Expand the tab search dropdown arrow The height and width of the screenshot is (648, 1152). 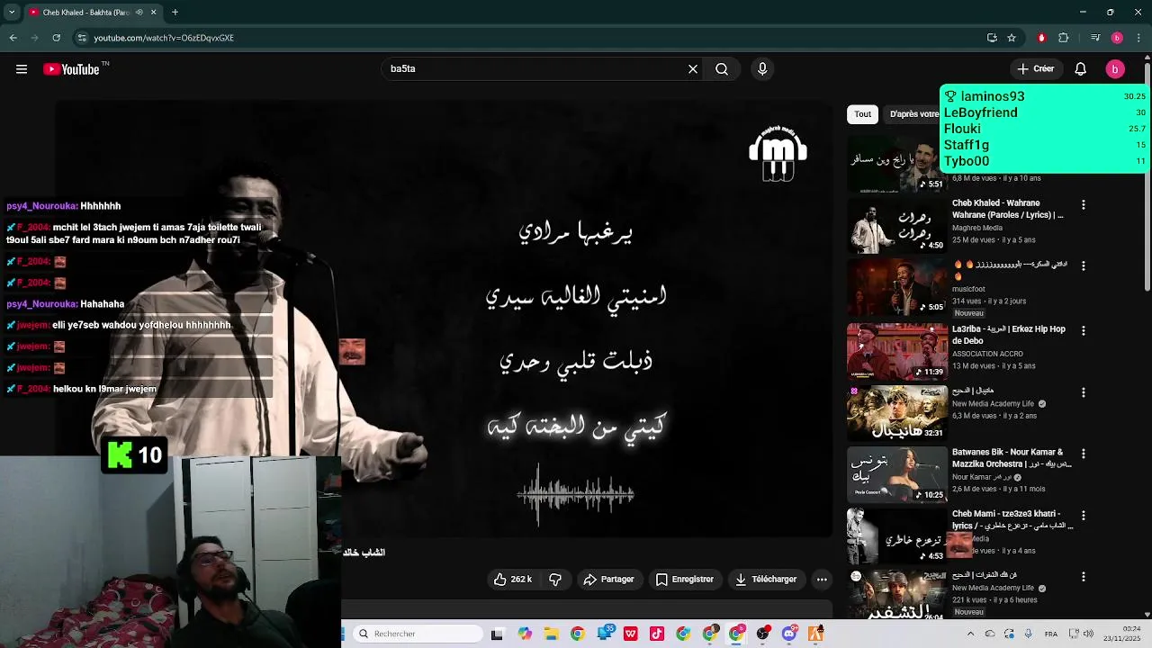[x=11, y=13]
